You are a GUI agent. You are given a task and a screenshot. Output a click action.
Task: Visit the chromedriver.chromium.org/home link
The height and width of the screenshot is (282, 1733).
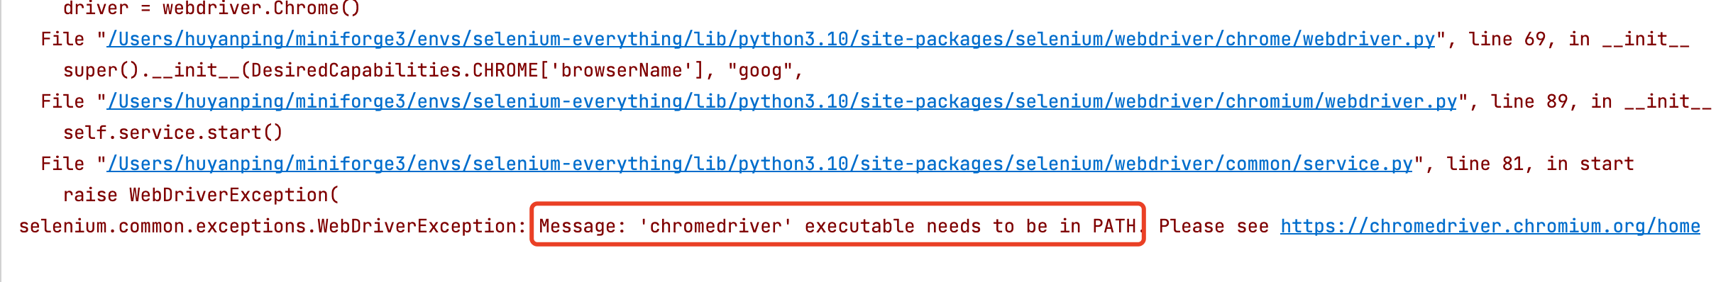coord(1490,226)
